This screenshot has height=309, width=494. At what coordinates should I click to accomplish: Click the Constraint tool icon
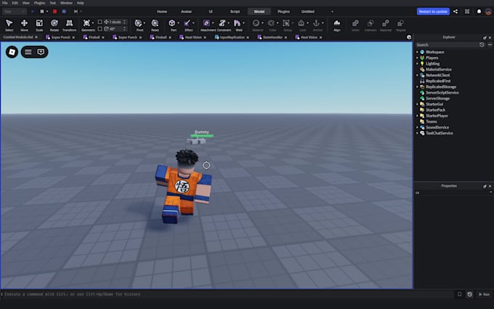222,23
